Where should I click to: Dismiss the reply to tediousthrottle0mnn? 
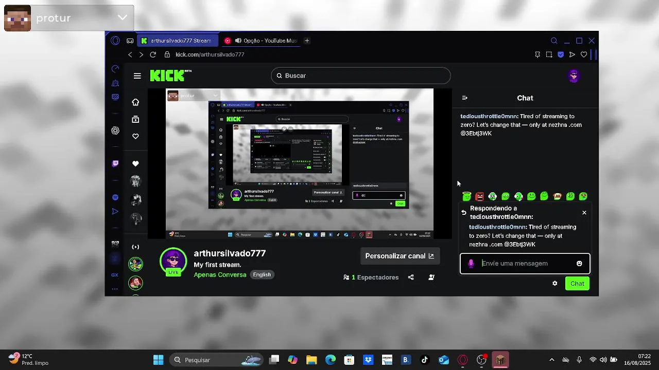(x=584, y=213)
